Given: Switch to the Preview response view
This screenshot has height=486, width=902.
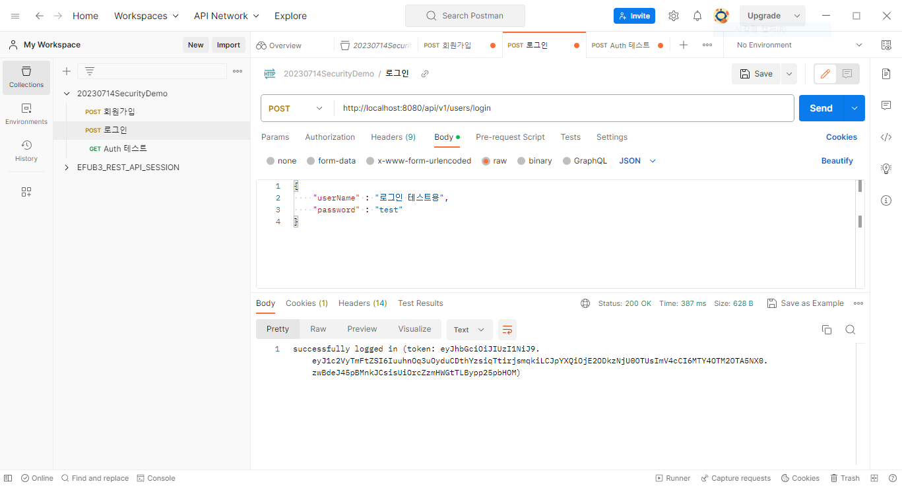Looking at the screenshot, I should [x=362, y=329].
